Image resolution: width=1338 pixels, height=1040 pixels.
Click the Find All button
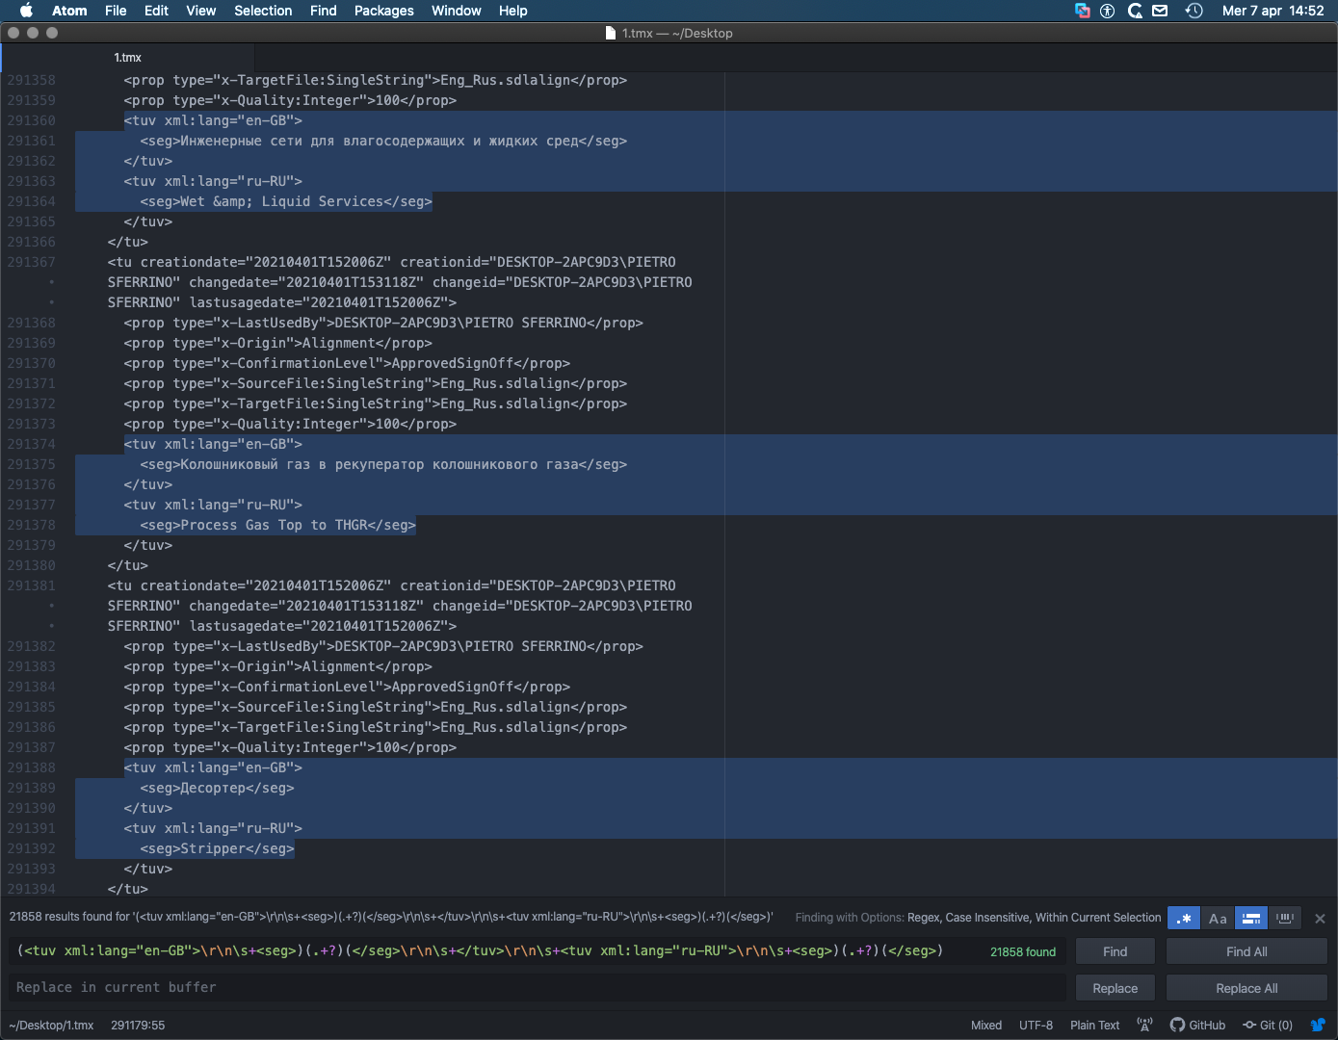pyautogui.click(x=1246, y=950)
